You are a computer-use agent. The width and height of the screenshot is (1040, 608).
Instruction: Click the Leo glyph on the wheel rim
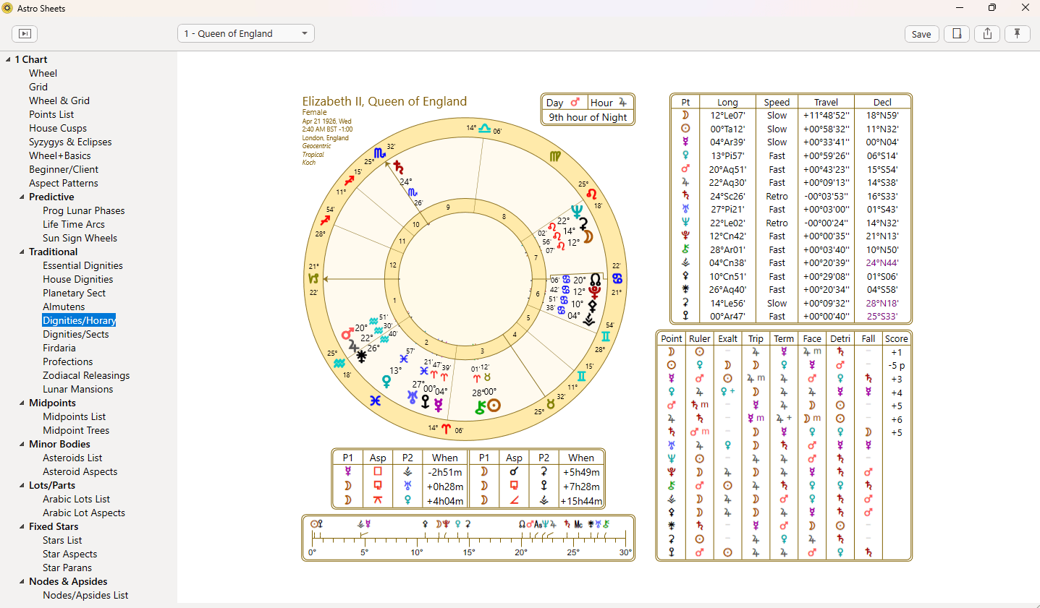click(x=591, y=194)
